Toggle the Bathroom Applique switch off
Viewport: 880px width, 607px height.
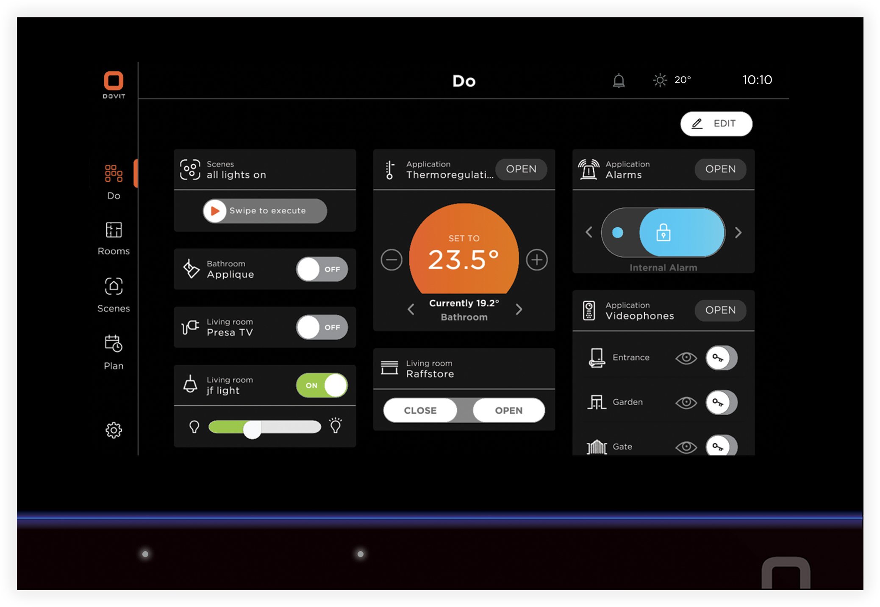coord(322,268)
